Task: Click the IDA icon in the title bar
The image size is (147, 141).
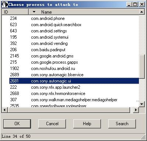Action: pyautogui.click(x=5, y=5)
